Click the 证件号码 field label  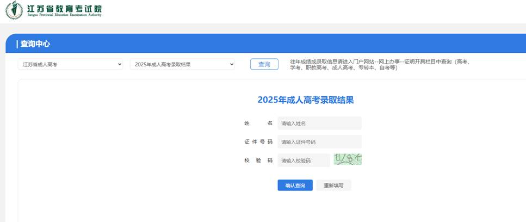click(258, 142)
